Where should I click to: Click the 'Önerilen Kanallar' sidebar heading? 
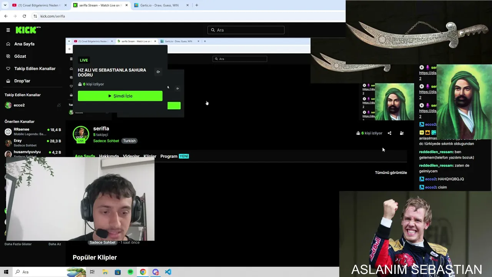point(20,122)
